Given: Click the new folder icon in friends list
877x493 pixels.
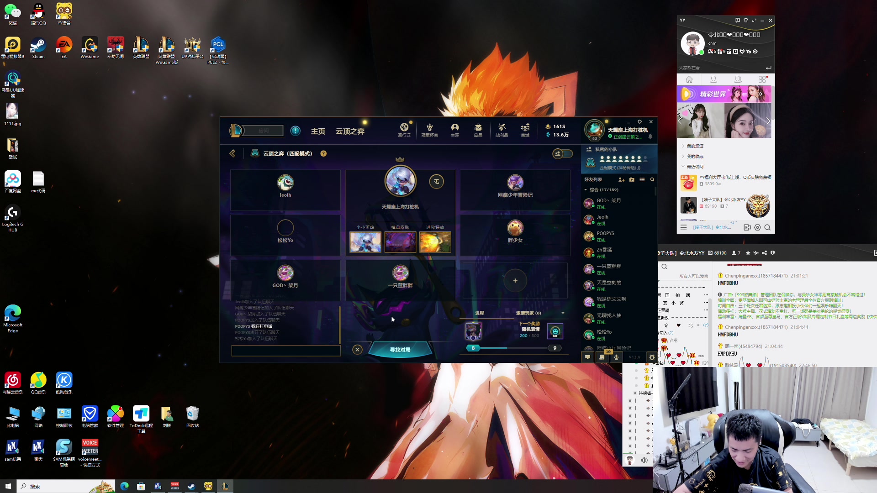Looking at the screenshot, I should [632, 180].
